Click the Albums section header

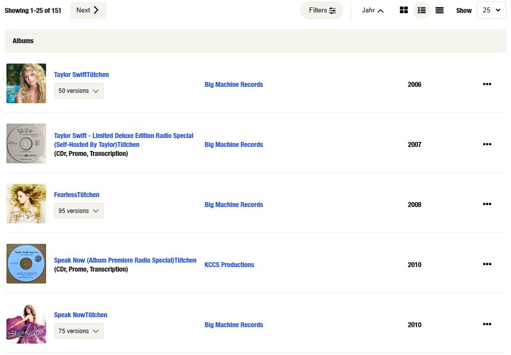[23, 41]
